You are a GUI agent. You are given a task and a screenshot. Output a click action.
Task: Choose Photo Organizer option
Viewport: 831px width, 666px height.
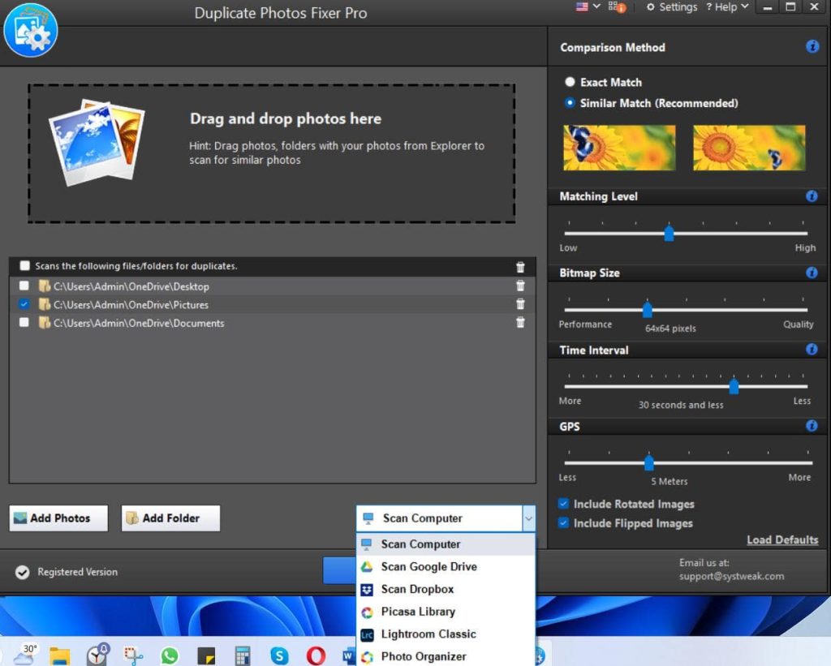(x=446, y=656)
